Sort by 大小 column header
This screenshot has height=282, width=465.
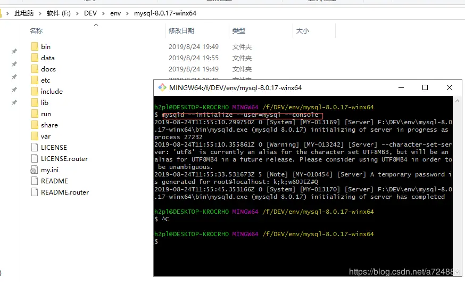tap(303, 30)
